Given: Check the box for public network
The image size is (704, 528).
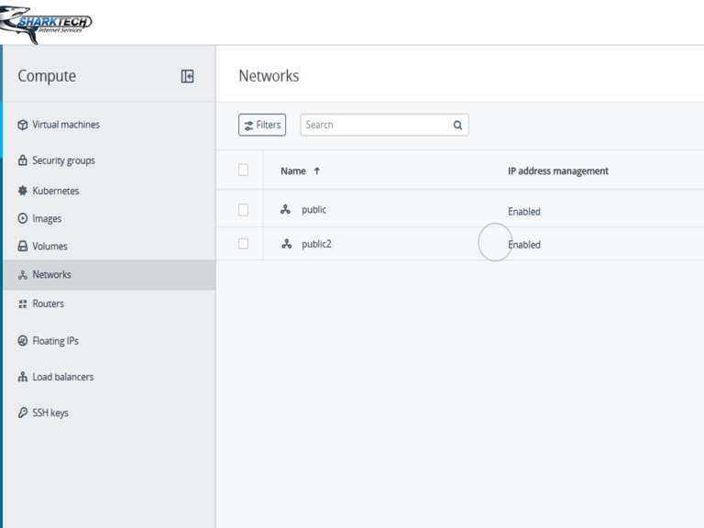Looking at the screenshot, I should click(243, 210).
